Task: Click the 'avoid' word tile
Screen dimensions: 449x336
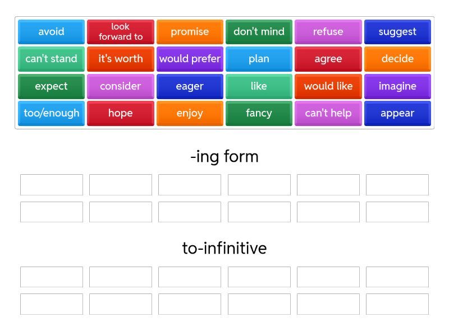Action: 51,32
